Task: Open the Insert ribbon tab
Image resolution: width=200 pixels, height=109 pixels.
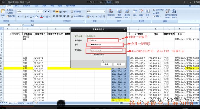Action: (17, 6)
